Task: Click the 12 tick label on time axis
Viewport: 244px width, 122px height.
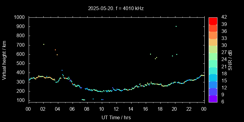Action: [116, 109]
